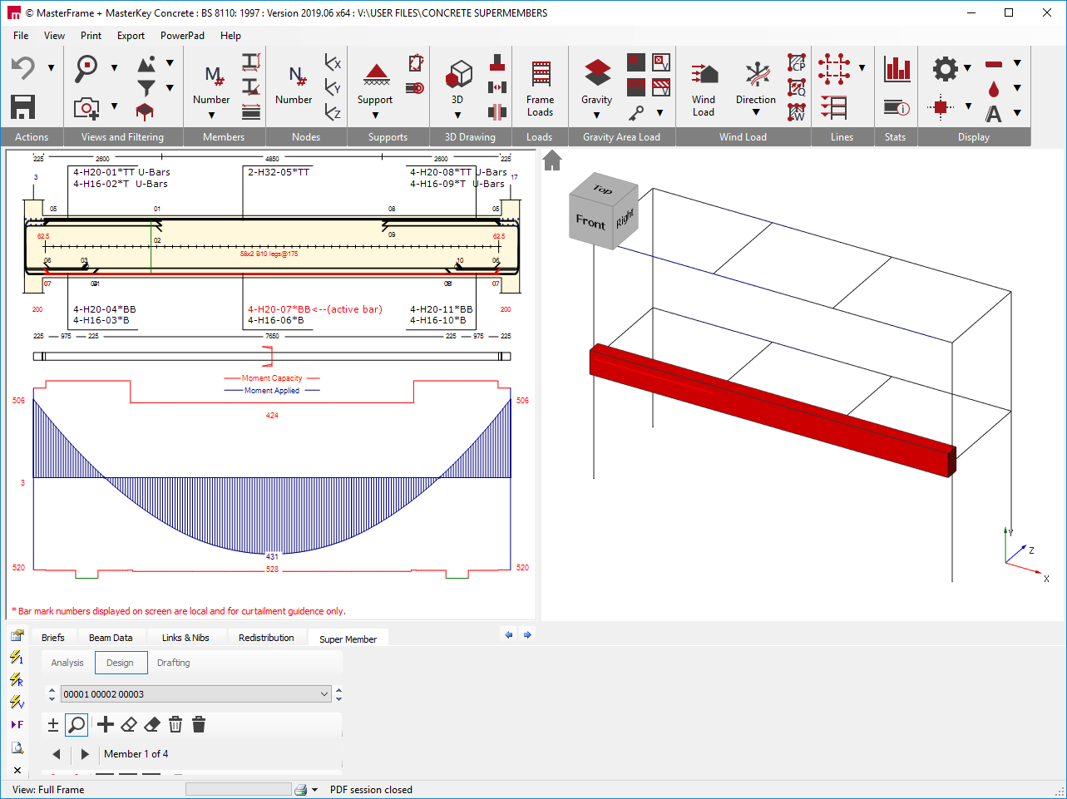The width and height of the screenshot is (1067, 799).
Task: Open the PowerPad menu
Action: coord(182,36)
